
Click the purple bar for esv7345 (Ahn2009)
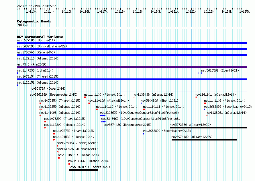pyautogui.click(x=132, y=67)
